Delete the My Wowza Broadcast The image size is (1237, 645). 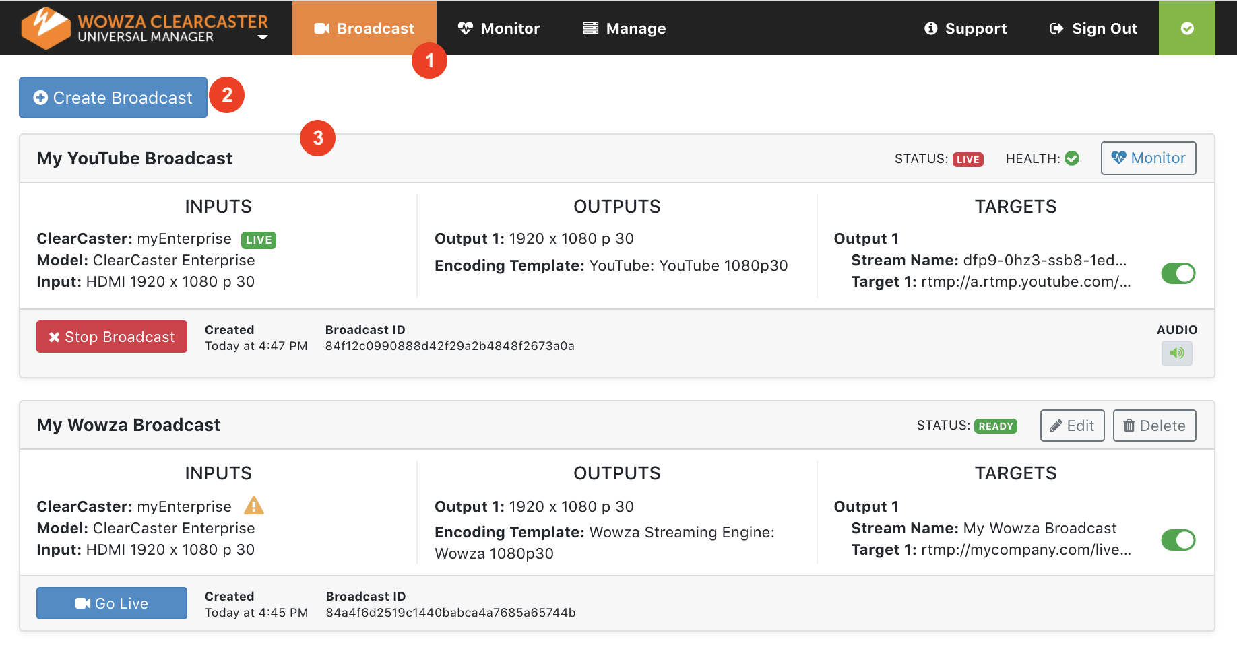pos(1155,426)
